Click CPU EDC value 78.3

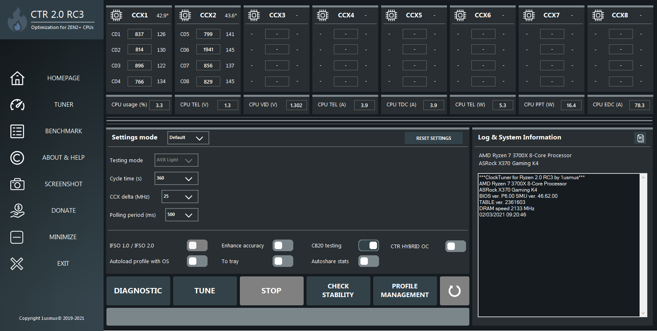click(x=640, y=105)
